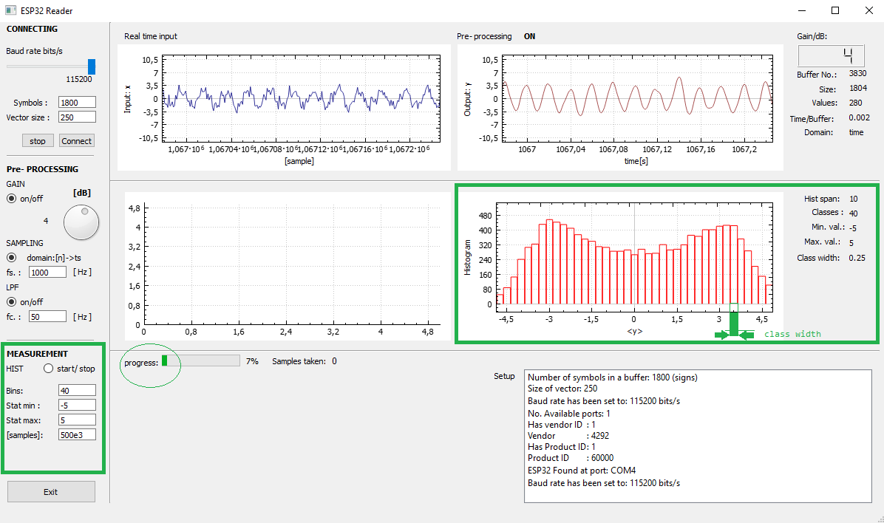Click the baud rate slider handle
This screenshot has width=884, height=523.
(x=92, y=66)
